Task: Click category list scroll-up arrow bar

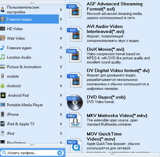Action: [33, 2]
